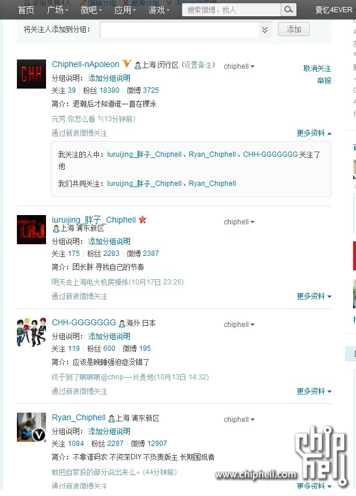The height and width of the screenshot is (496, 356).
Task: Click the 举报 link
Action: click(x=324, y=80)
